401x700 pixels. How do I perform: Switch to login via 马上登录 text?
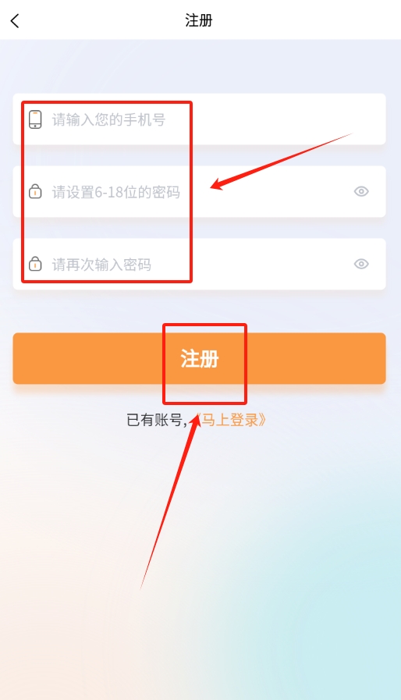231,420
